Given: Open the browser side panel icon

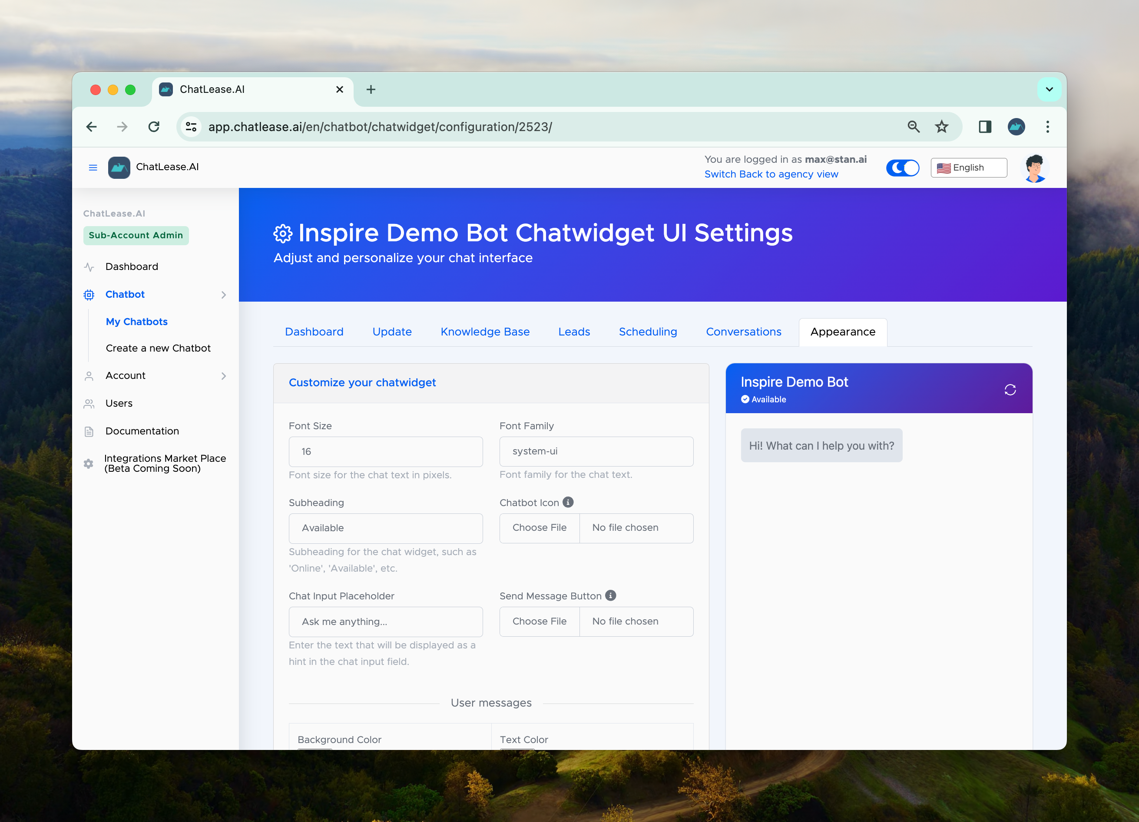Looking at the screenshot, I should tap(984, 127).
